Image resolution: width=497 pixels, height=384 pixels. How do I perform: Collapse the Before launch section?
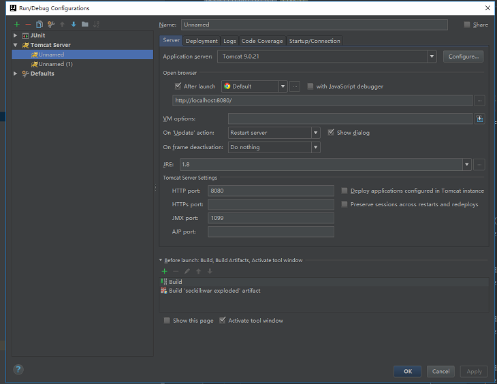(161, 260)
